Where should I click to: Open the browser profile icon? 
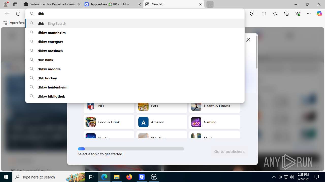pos(6,4)
